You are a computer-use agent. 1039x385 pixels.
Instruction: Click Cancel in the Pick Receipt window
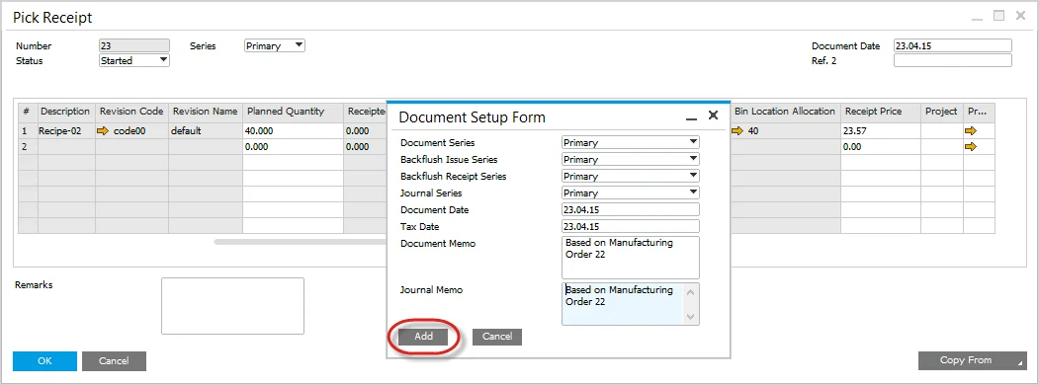(114, 361)
